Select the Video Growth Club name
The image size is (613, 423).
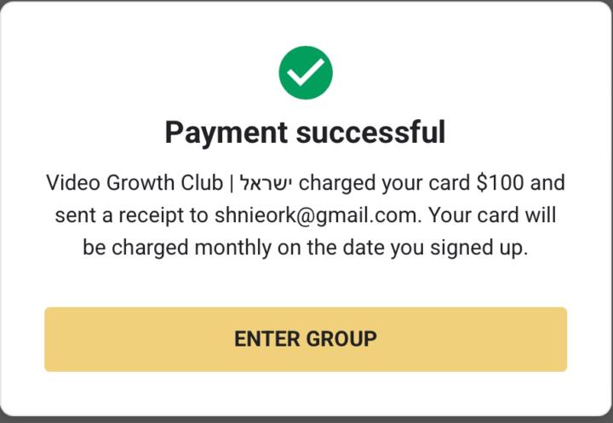[x=136, y=183]
